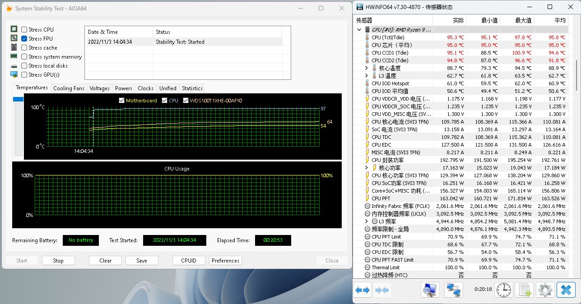Click lightning icon of CPU PPT row
The height and width of the screenshot is (304, 581).
tap(367, 198)
